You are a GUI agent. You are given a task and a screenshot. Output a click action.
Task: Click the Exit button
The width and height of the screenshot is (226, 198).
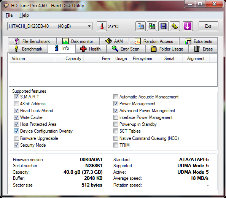[x=208, y=26]
